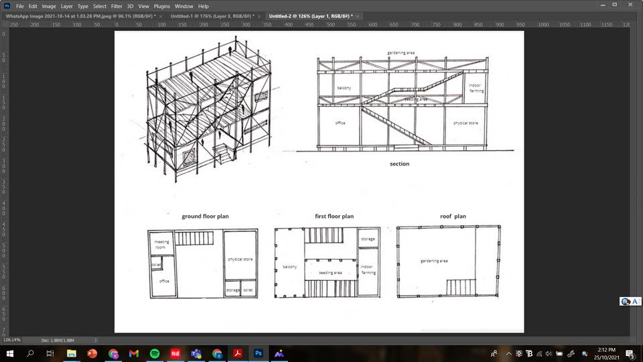
Task: Click the 'first floor plan' title text
Action: pyautogui.click(x=334, y=217)
